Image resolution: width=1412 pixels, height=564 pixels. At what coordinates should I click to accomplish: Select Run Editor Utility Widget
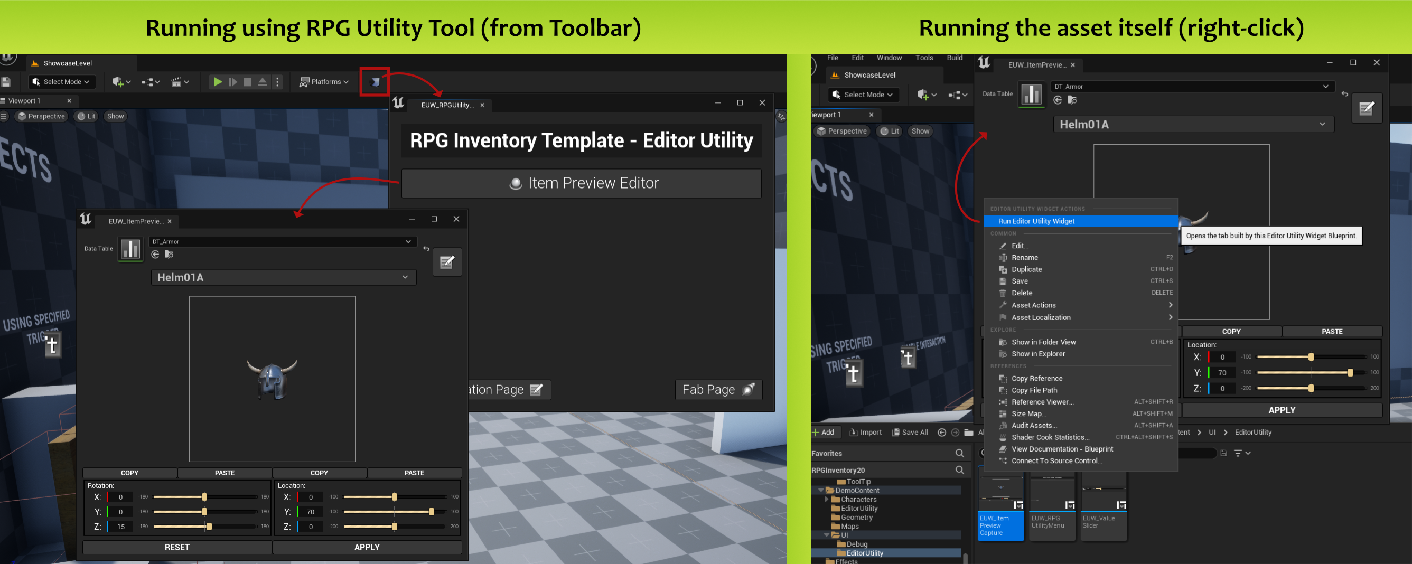(x=1036, y=221)
